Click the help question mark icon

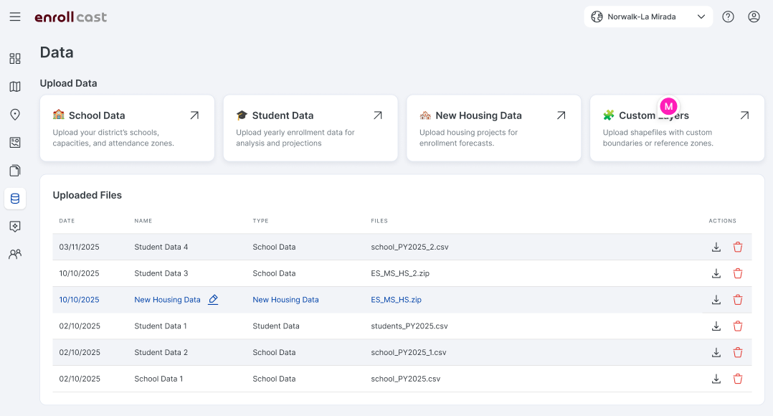[x=728, y=16]
